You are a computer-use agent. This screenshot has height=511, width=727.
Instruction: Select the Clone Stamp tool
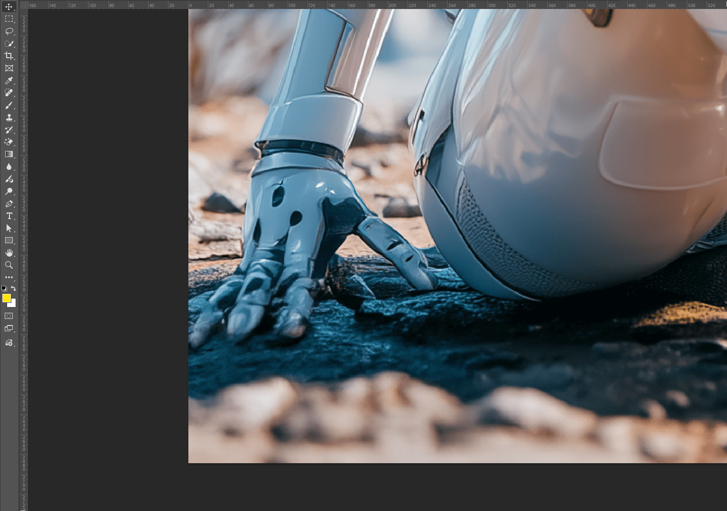[9, 117]
